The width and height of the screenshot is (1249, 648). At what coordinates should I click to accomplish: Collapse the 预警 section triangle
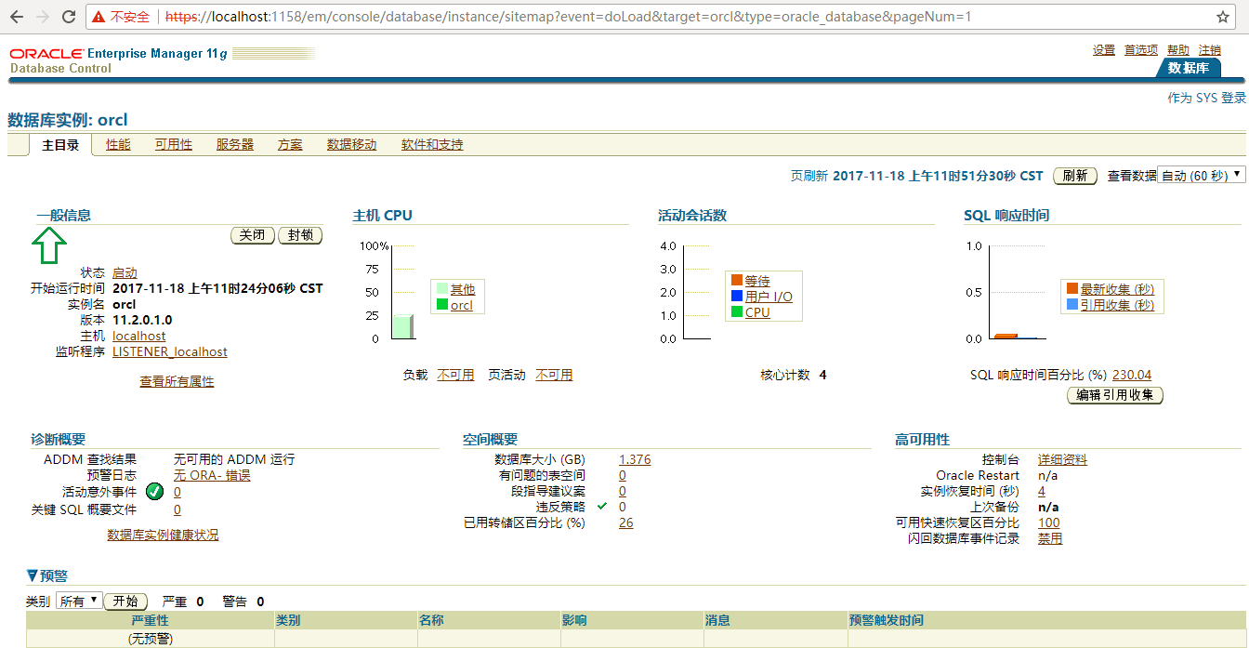(x=32, y=575)
